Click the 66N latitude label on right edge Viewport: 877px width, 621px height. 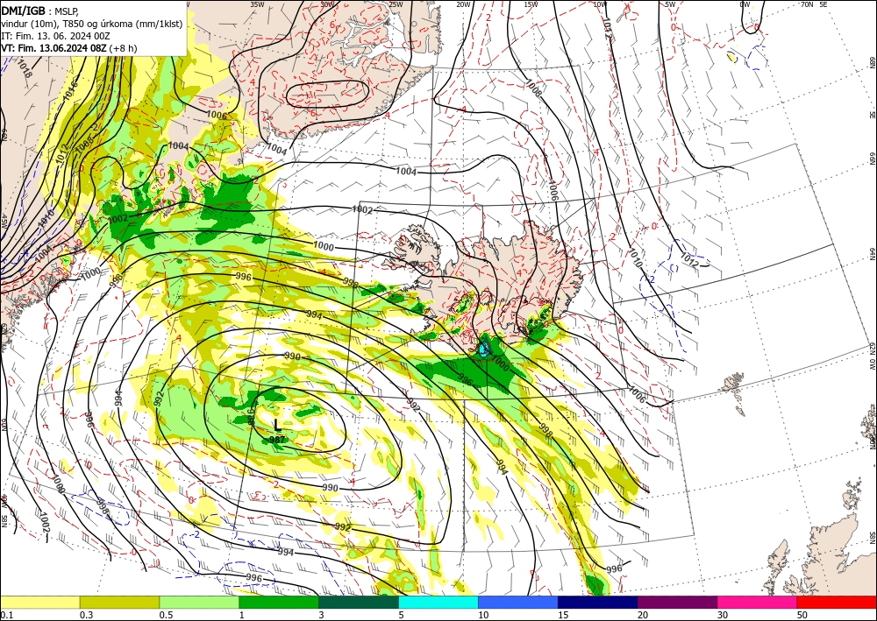pyautogui.click(x=872, y=159)
